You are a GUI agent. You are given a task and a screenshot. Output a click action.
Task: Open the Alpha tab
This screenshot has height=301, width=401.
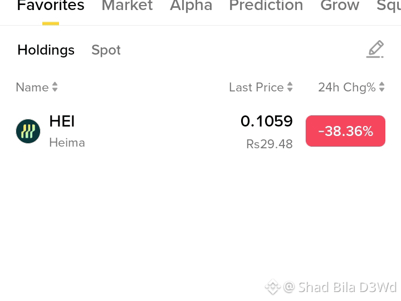(x=191, y=5)
